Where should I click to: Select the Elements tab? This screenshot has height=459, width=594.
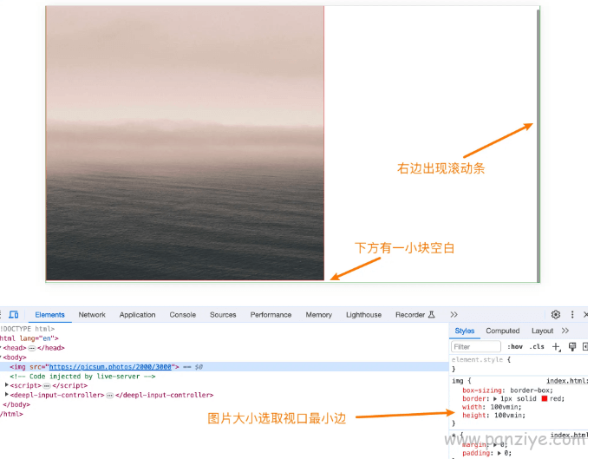pyautogui.click(x=49, y=315)
